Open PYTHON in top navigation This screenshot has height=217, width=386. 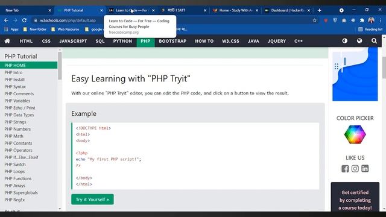tap(122, 41)
